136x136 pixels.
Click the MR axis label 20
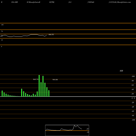click(x=133, y=94)
